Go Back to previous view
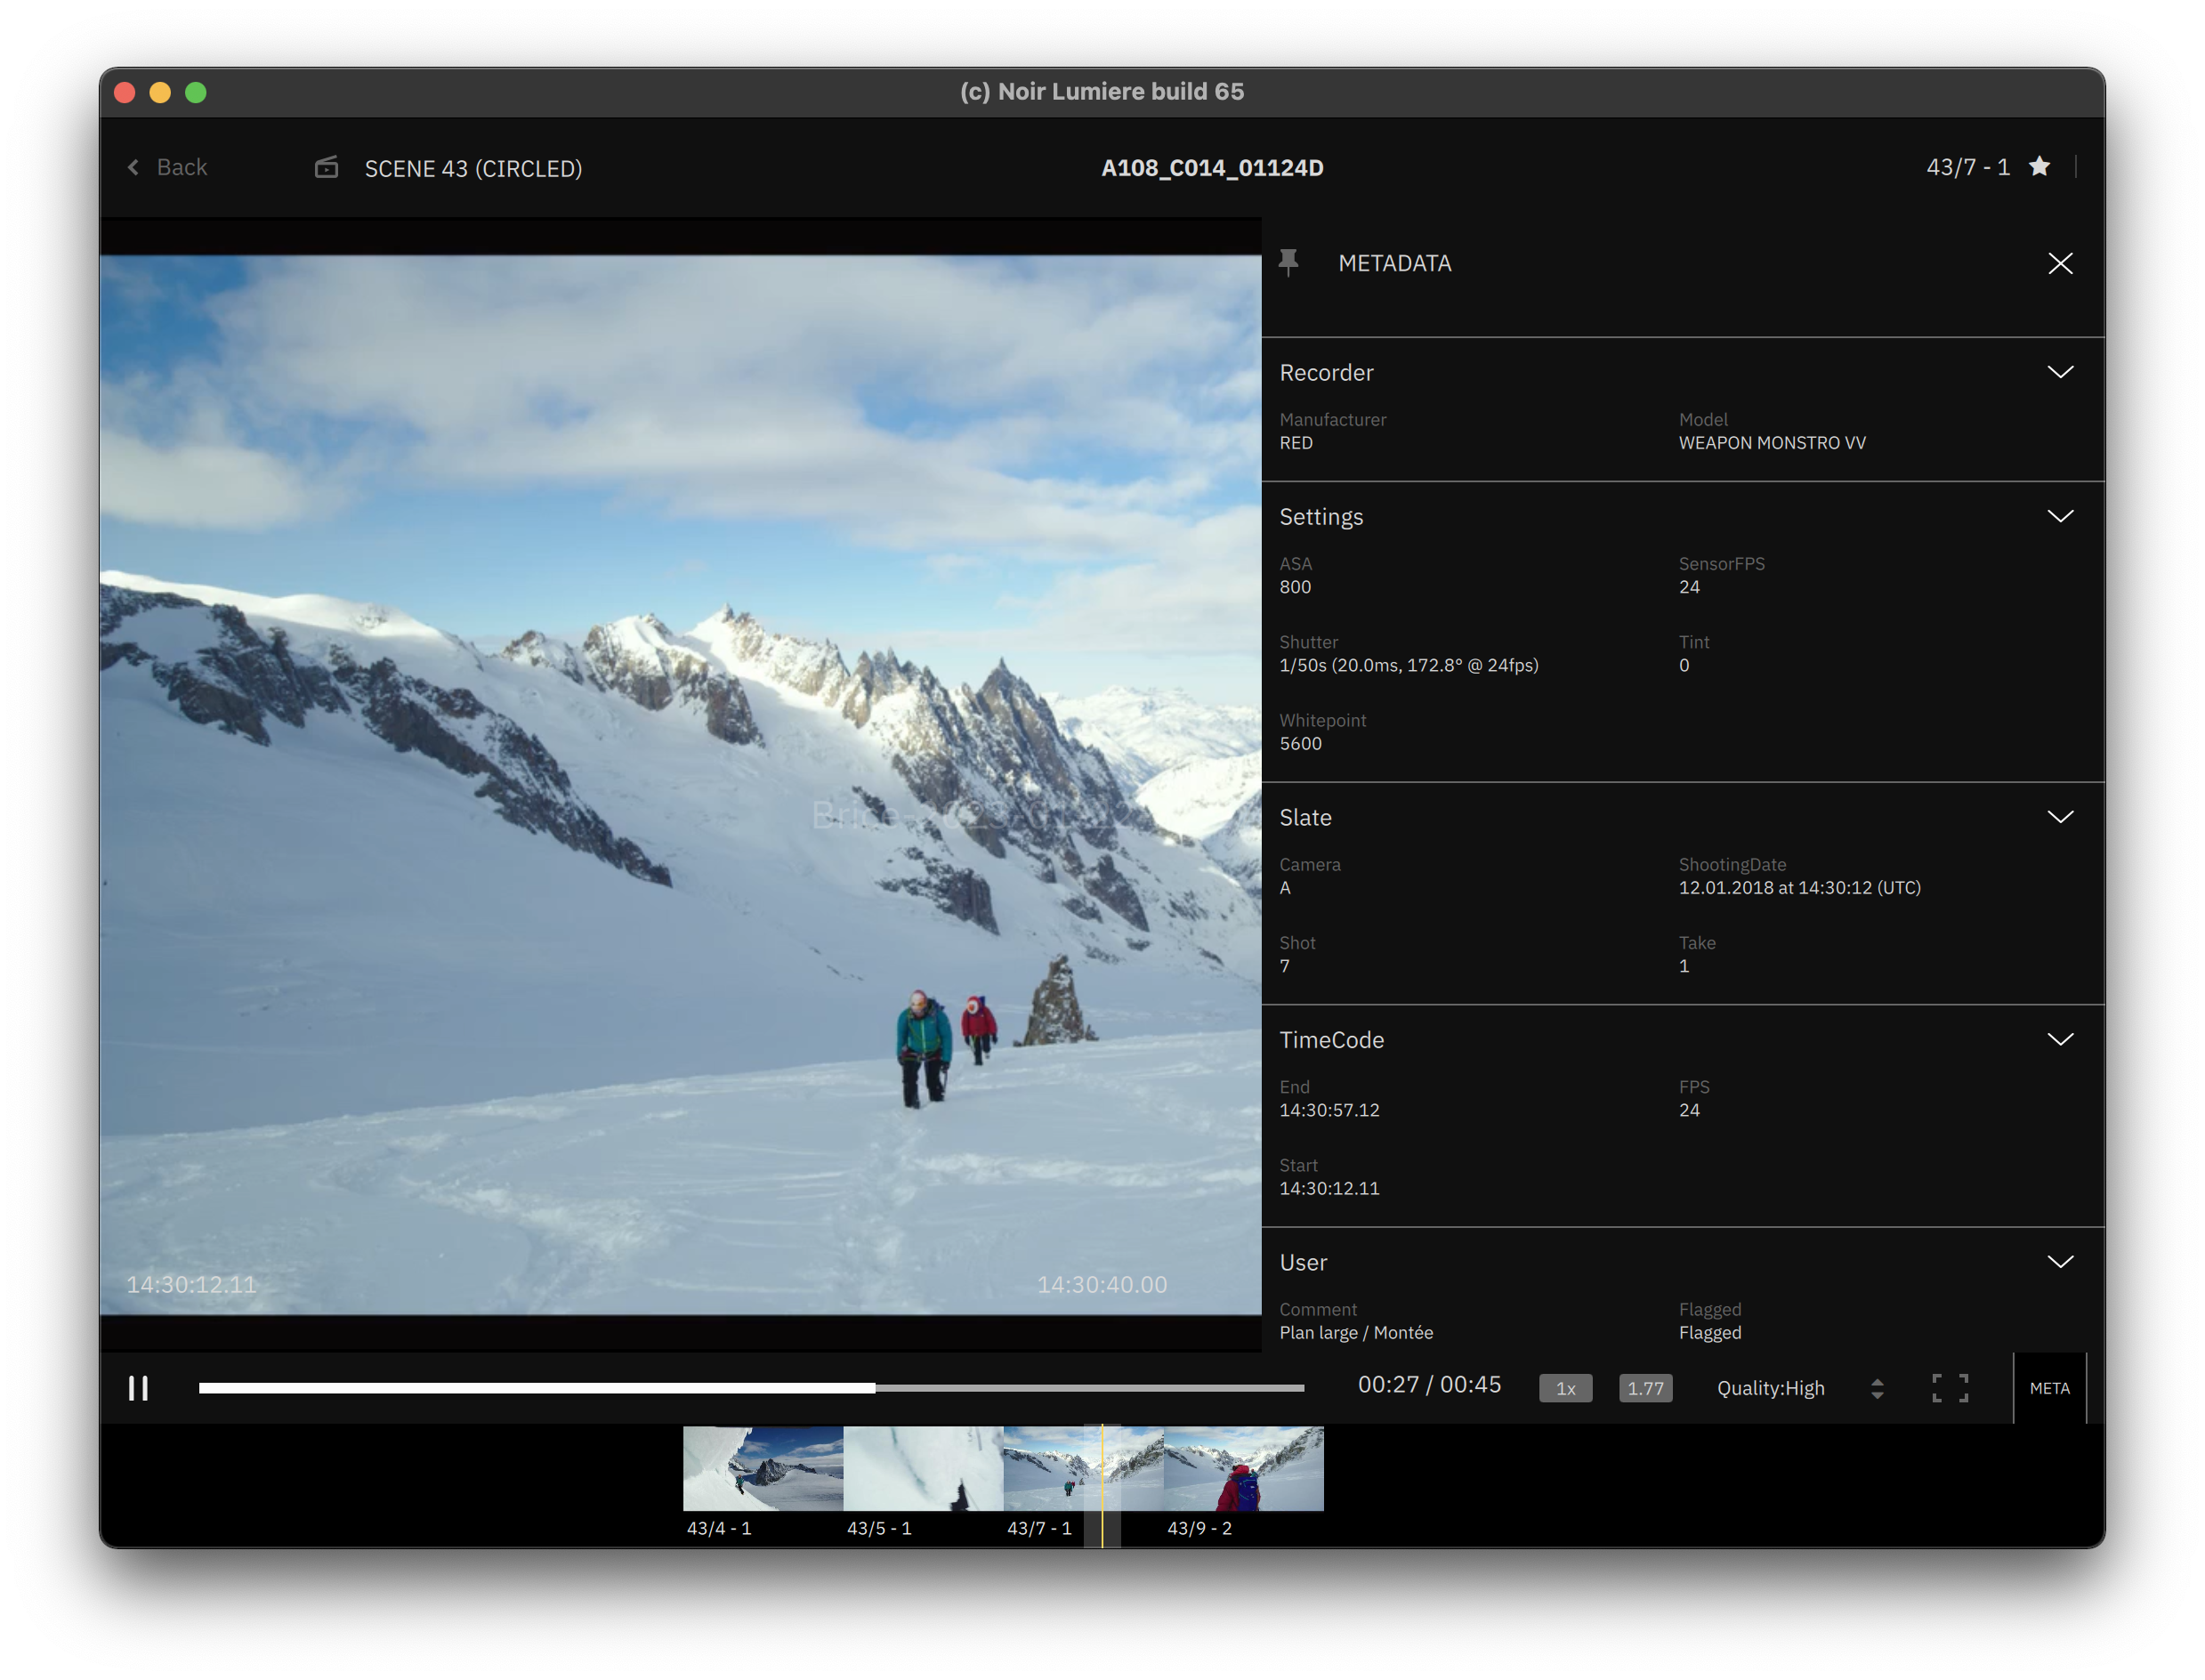 (169, 167)
